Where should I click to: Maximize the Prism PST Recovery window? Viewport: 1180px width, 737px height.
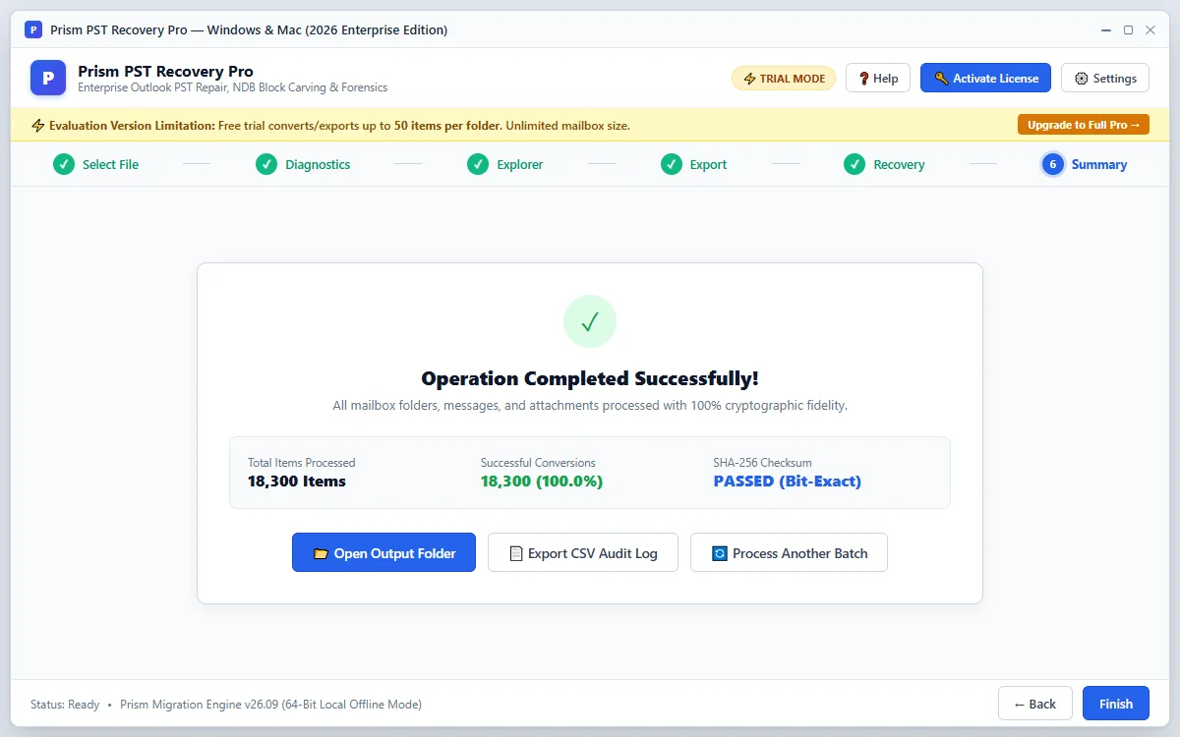click(1128, 30)
